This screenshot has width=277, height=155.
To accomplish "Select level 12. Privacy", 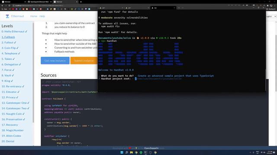I will (x=10, y=97).
